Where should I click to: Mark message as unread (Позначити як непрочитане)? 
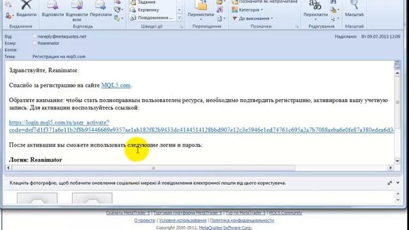(265, 2)
